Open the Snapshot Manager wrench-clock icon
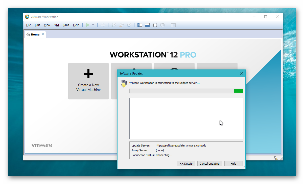The height and width of the screenshot is (184, 304). tap(129, 25)
